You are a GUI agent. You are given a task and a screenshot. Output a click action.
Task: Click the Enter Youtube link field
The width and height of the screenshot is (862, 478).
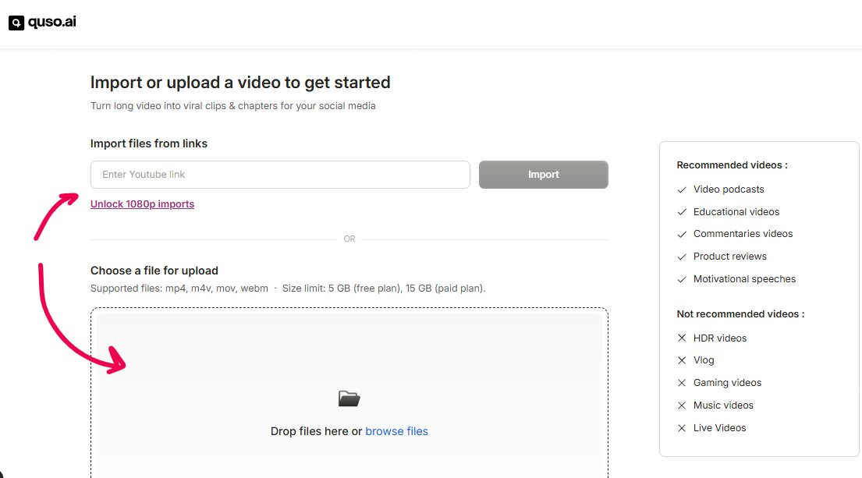[x=279, y=174]
